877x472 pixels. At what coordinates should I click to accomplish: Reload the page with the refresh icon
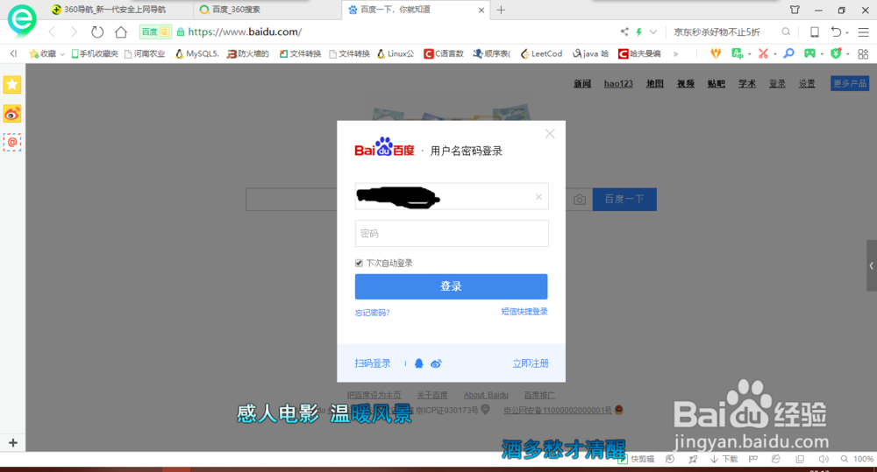[x=97, y=32]
